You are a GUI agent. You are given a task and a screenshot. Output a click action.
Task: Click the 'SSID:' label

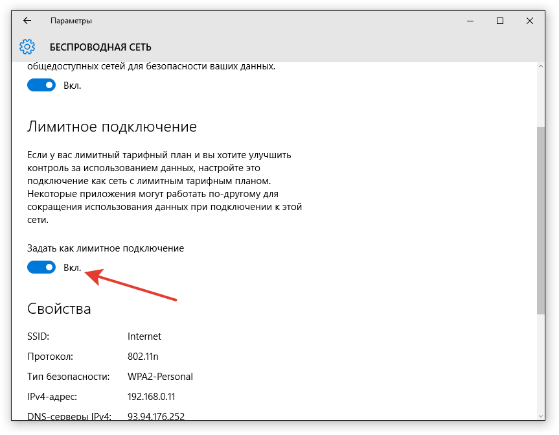(x=38, y=336)
